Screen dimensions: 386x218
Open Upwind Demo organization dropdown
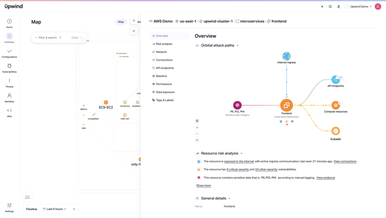[x=358, y=7]
